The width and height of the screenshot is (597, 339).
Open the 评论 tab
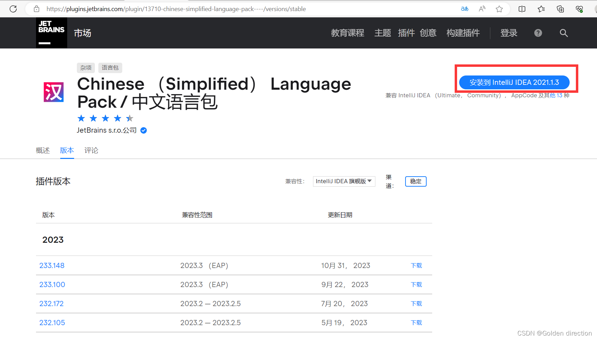point(91,150)
